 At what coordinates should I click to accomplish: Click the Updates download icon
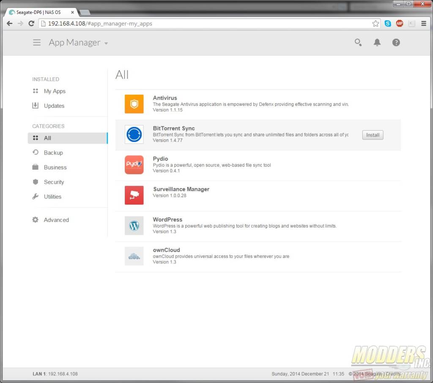pos(36,106)
